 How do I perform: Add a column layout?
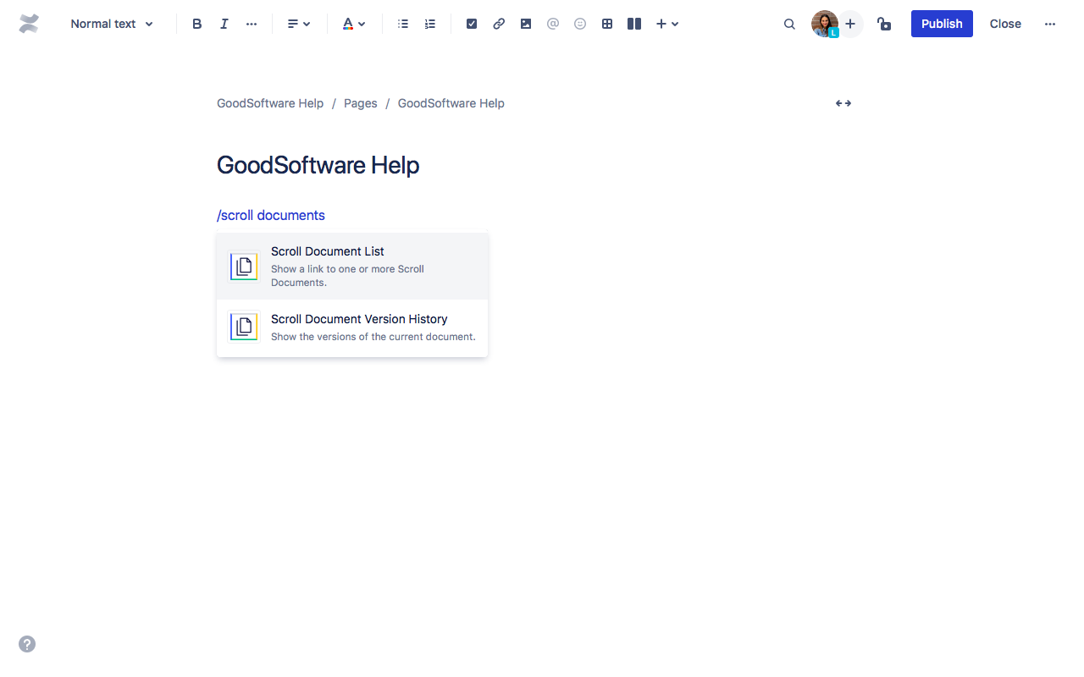point(634,24)
